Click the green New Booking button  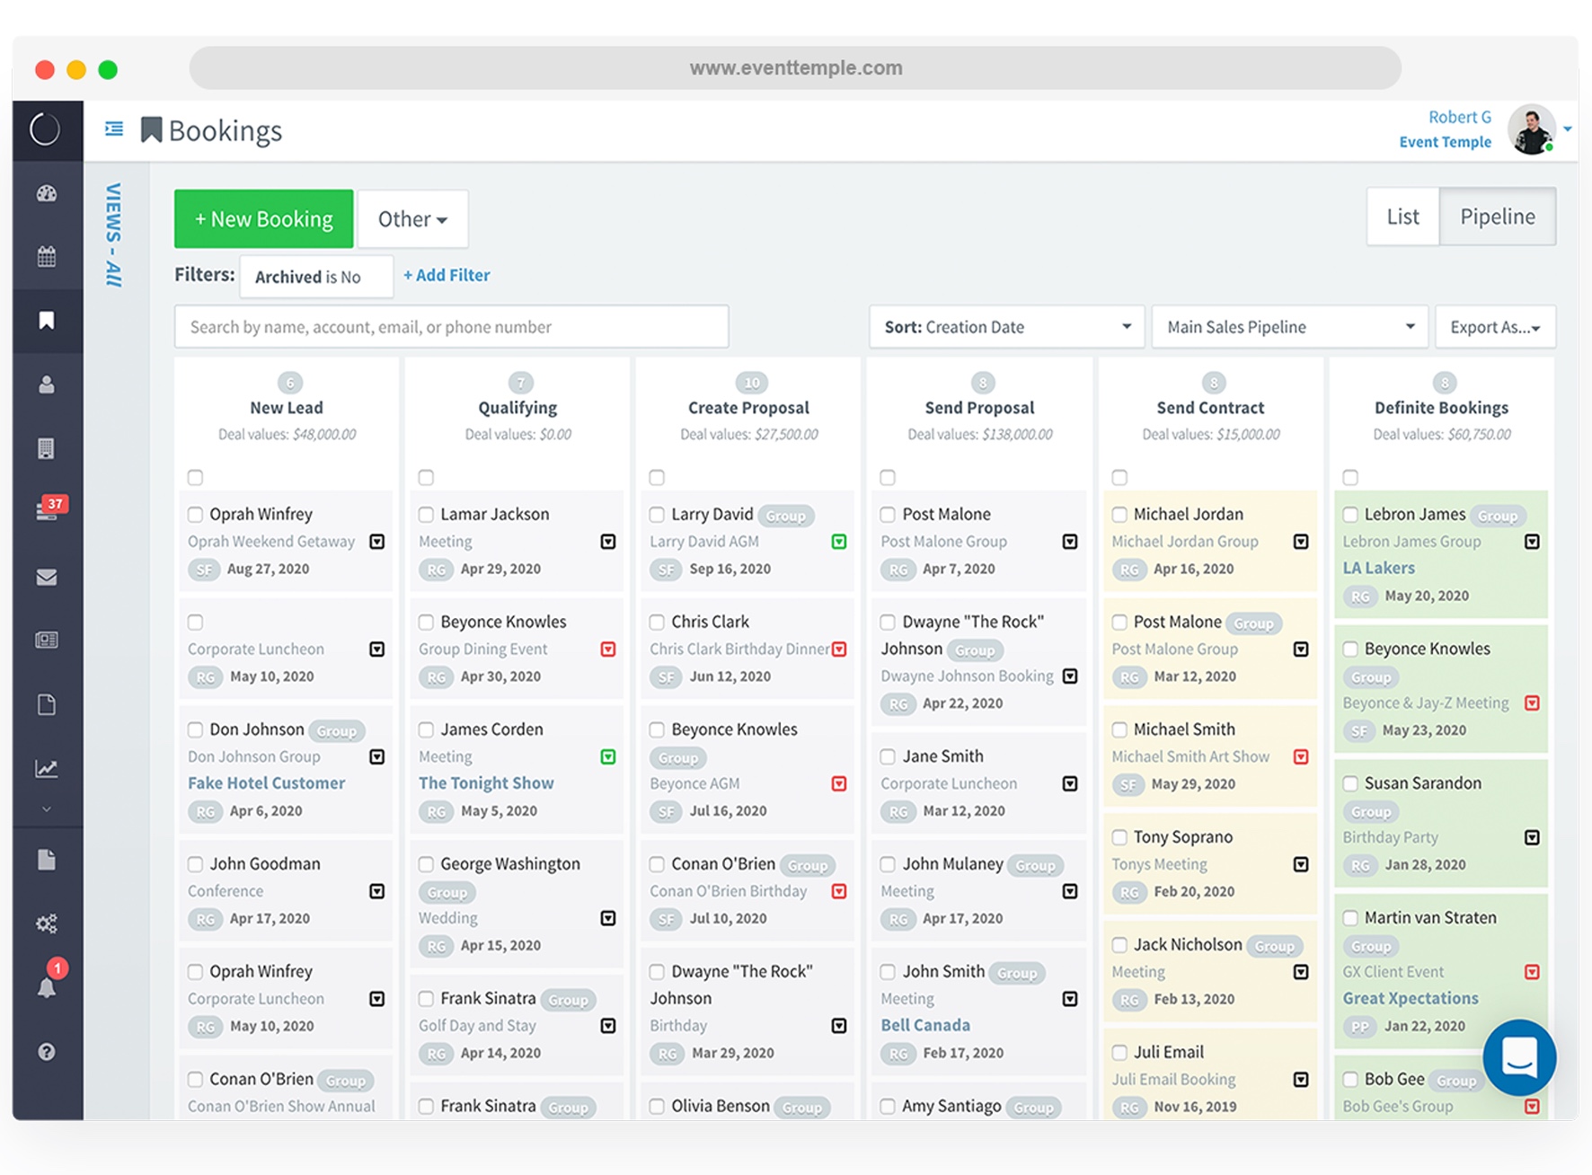tap(263, 219)
